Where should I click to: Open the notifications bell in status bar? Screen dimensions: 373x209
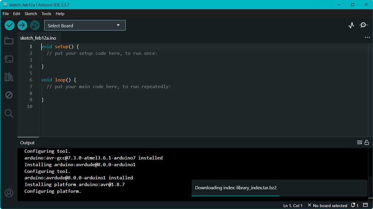tap(354, 205)
